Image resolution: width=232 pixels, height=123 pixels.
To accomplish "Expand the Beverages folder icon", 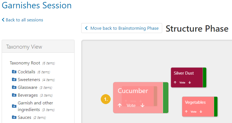I will [14, 95].
